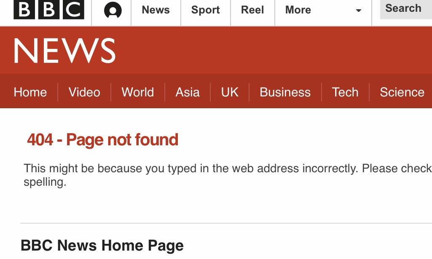This screenshot has height=259, width=432.
Task: Open the account sign-in icon
Action: (x=113, y=11)
